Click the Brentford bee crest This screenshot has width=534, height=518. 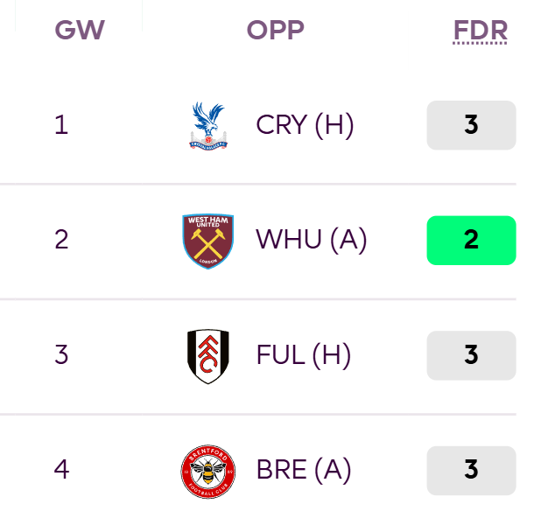pyautogui.click(x=208, y=472)
